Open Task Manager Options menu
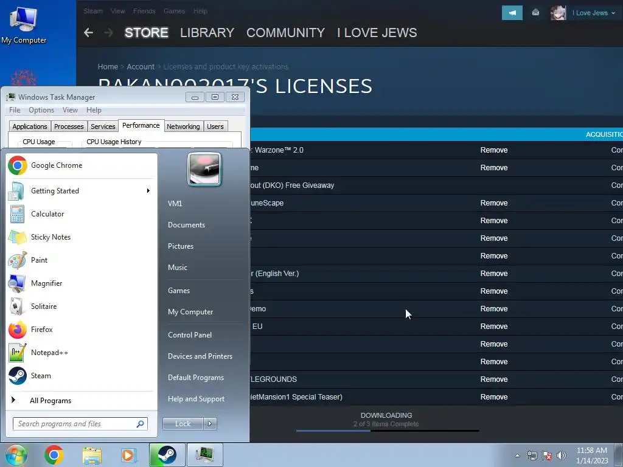623x467 pixels. click(41, 110)
